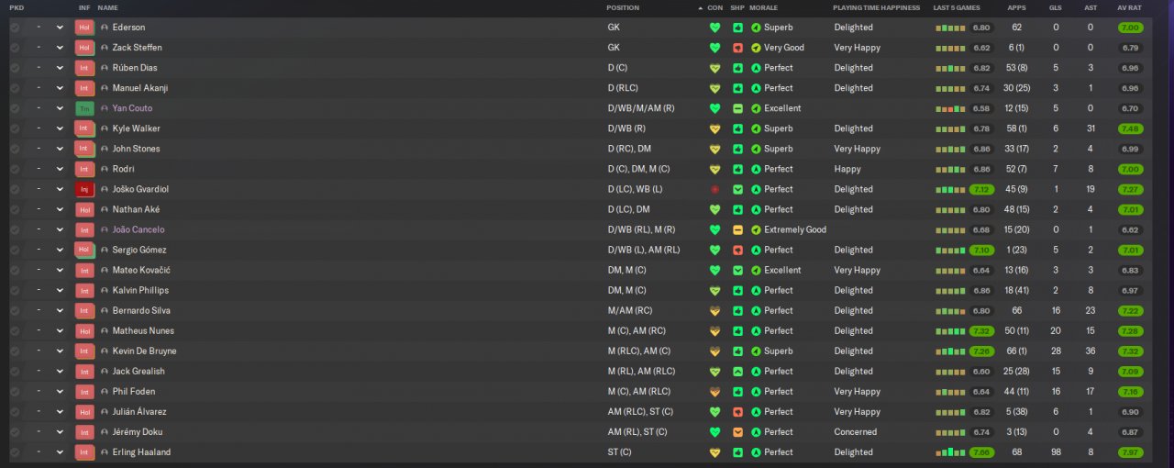
Task: Toggle the picked checkmark for Ederson
Action: pyautogui.click(x=15, y=28)
